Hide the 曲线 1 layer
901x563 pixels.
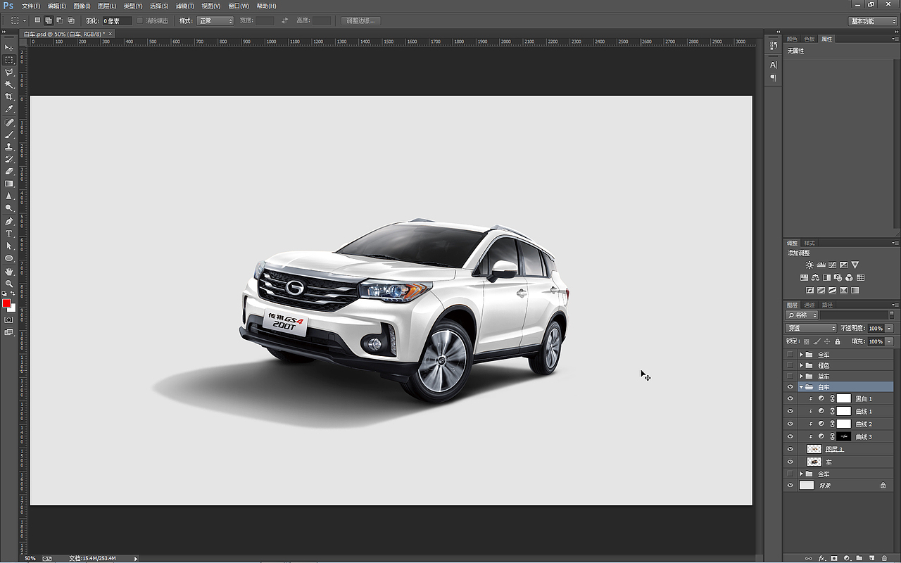tap(790, 411)
